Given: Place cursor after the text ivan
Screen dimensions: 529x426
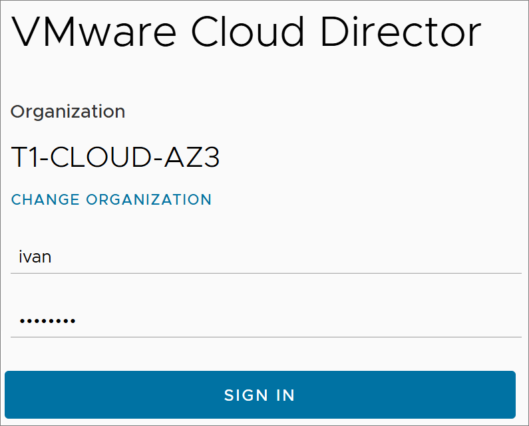Looking at the screenshot, I should (x=53, y=257).
